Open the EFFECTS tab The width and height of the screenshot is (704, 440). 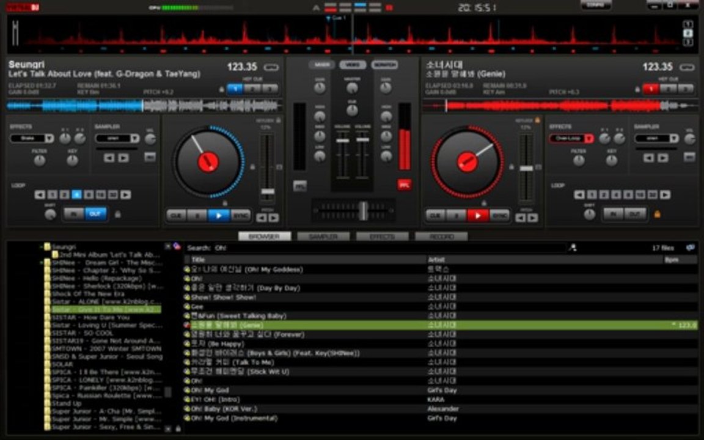[382, 236]
